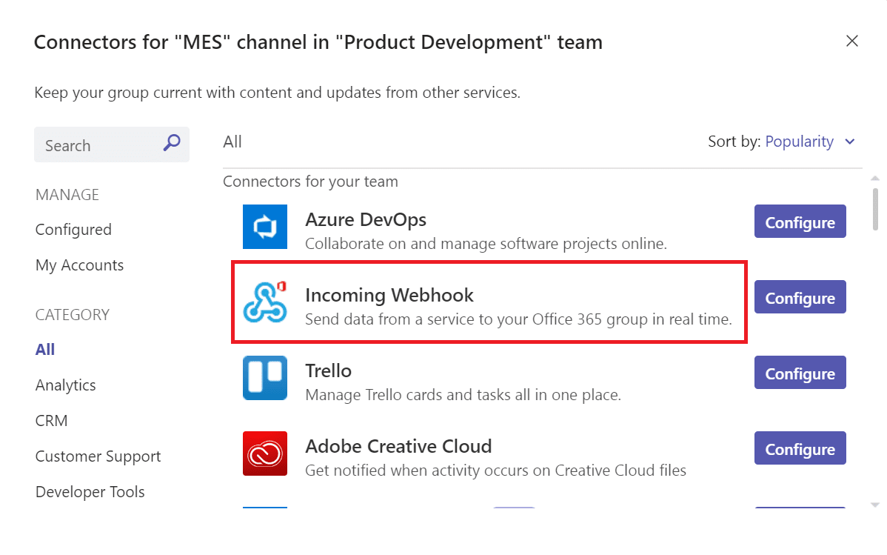Filter by Analytics category
Image resolution: width=887 pixels, height=555 pixels.
[66, 385]
